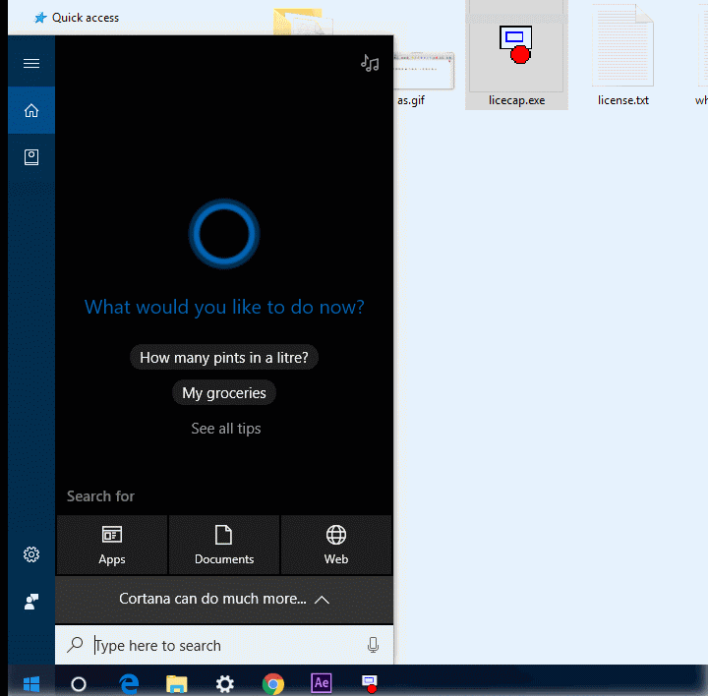
Task: Click the music recognition icon
Action: (370, 63)
